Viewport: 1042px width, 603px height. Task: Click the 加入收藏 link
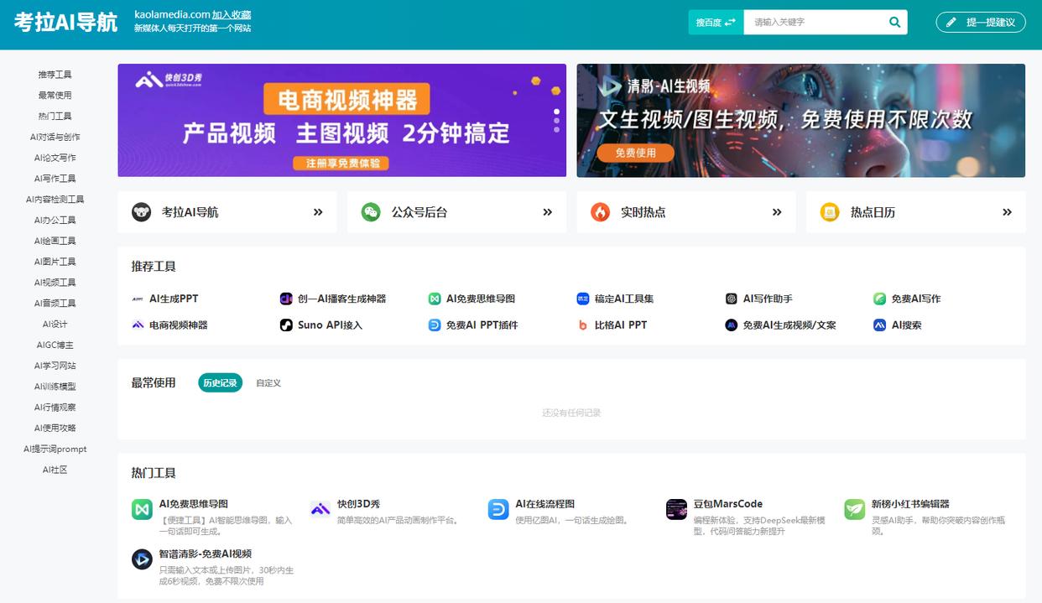232,14
